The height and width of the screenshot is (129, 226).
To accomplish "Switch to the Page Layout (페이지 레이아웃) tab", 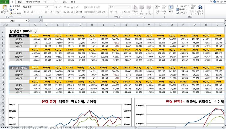I will point(33,2).
